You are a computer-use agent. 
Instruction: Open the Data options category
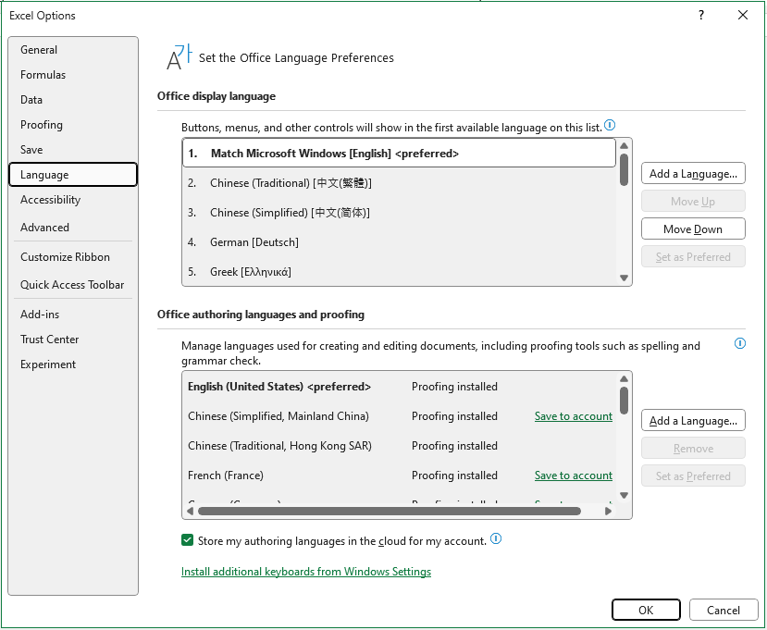[73, 100]
